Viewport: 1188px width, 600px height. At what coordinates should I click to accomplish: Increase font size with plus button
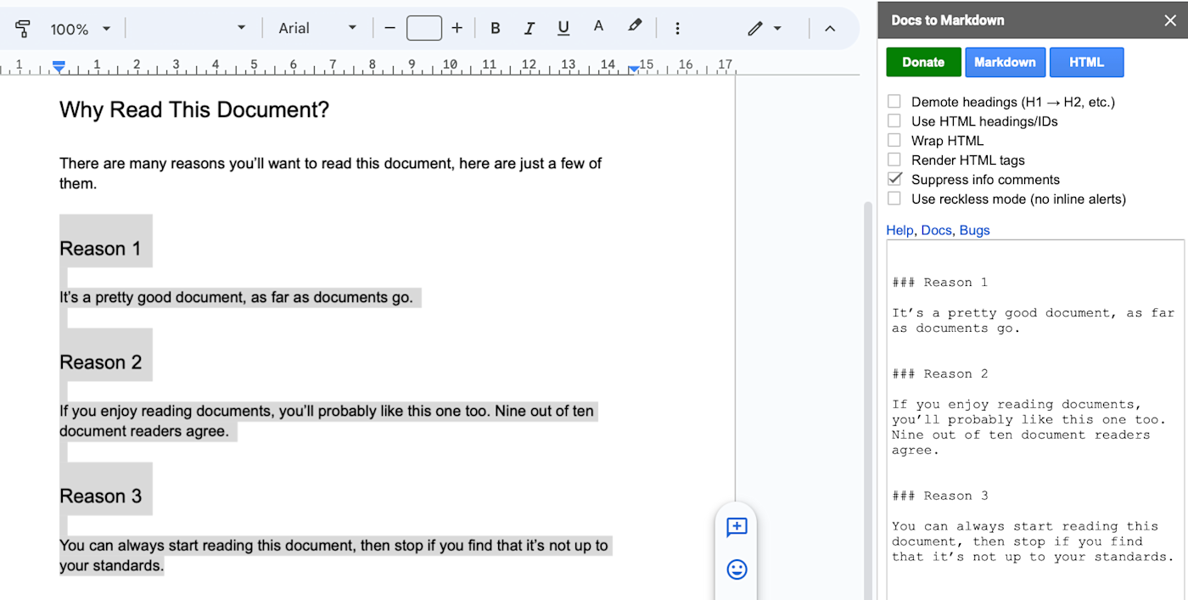pyautogui.click(x=457, y=28)
